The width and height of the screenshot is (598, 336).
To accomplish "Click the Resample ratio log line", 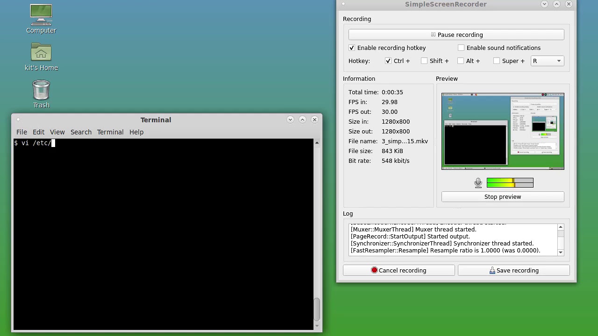I will click(x=445, y=250).
